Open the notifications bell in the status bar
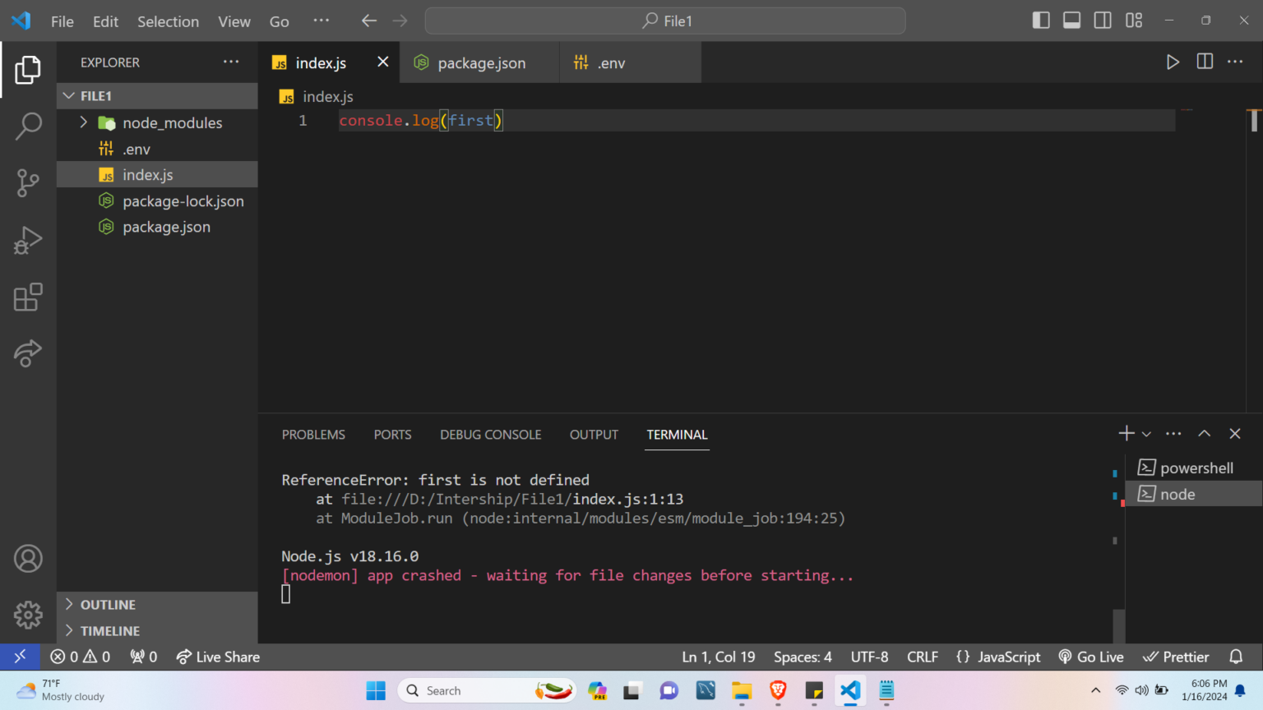1263x710 pixels. coord(1236,657)
